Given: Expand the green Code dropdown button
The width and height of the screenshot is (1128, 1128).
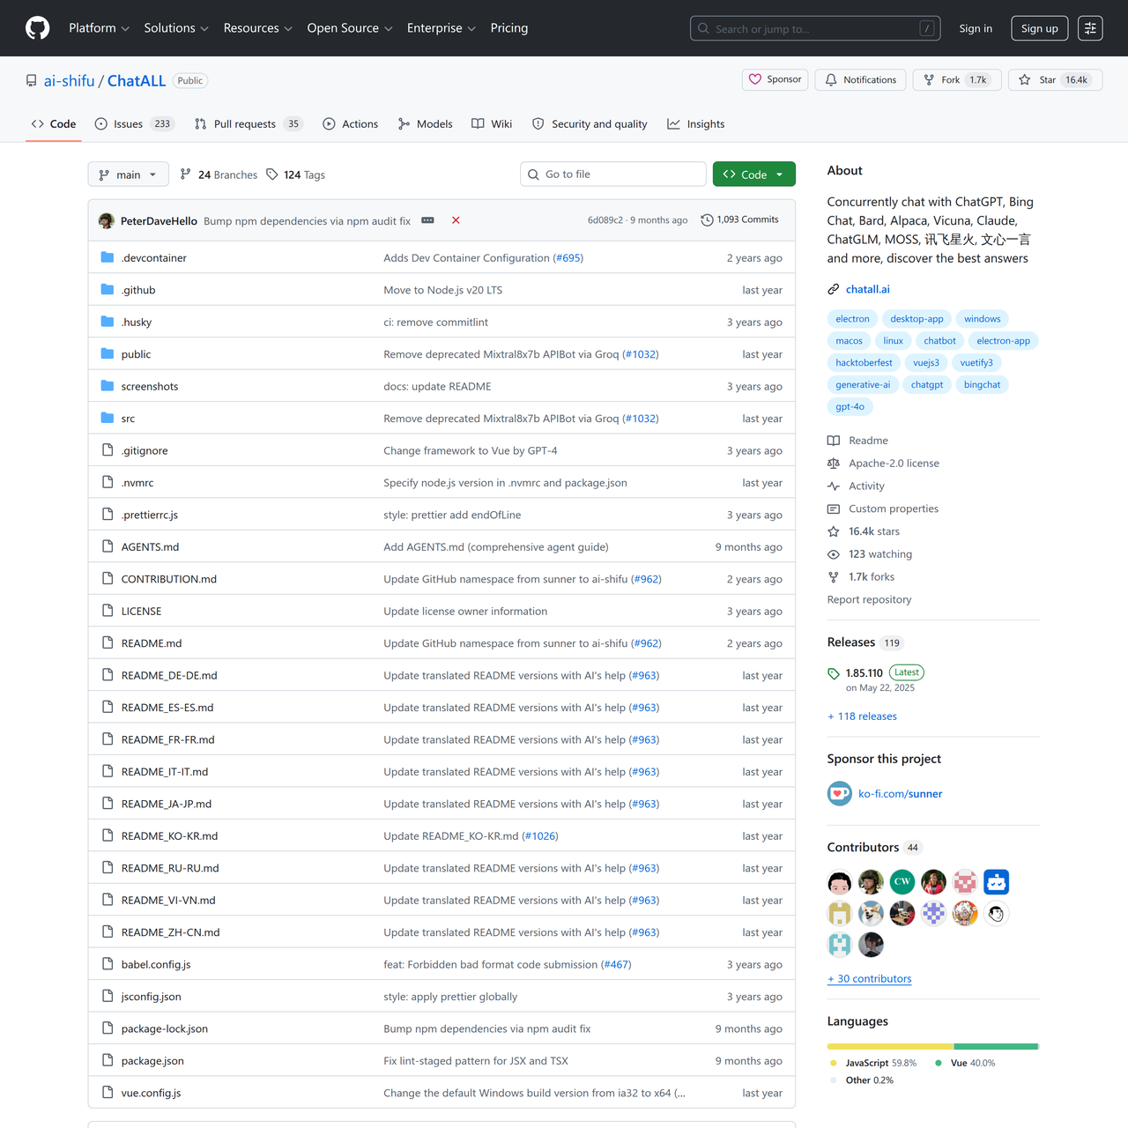Looking at the screenshot, I should click(x=753, y=174).
